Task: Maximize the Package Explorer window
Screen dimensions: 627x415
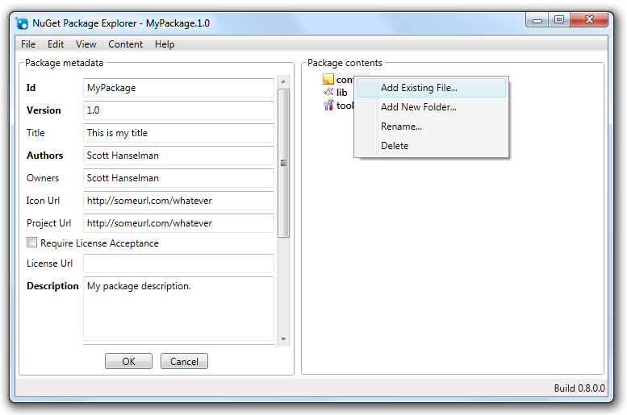Action: coord(559,19)
